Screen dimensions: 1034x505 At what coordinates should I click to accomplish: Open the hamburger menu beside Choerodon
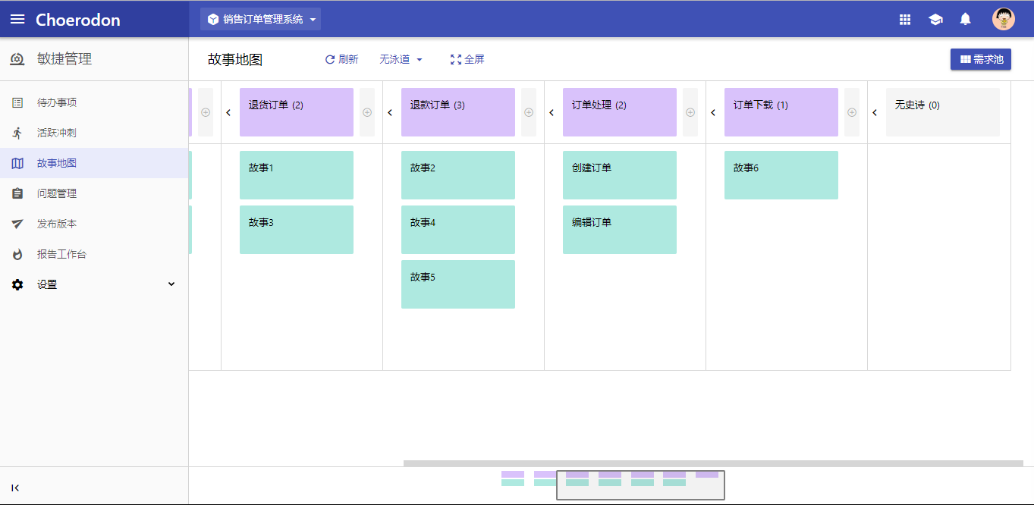(17, 19)
